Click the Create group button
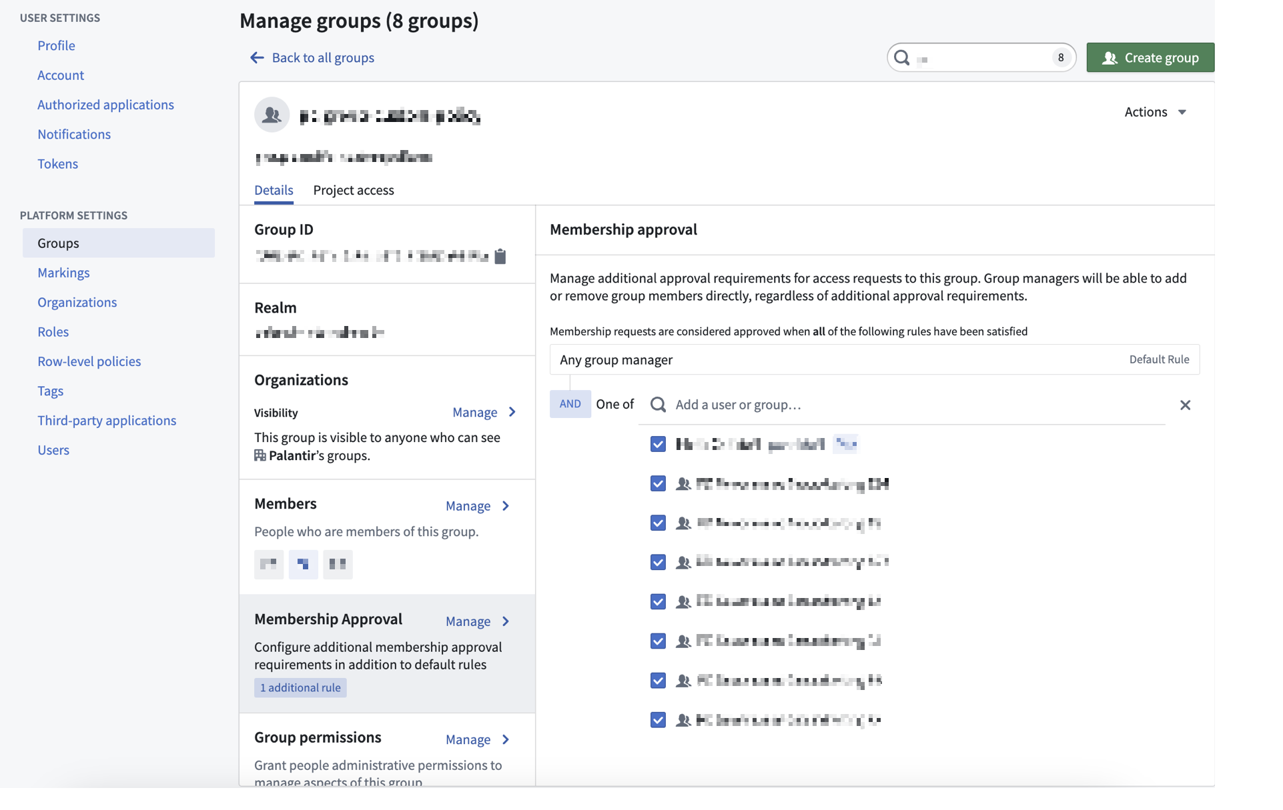Screen dimensions: 1283x810 point(1150,58)
